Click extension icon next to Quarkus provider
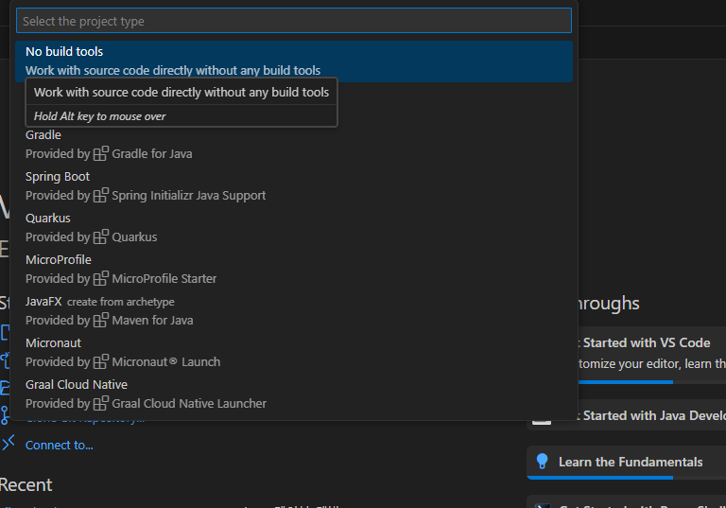 (101, 236)
